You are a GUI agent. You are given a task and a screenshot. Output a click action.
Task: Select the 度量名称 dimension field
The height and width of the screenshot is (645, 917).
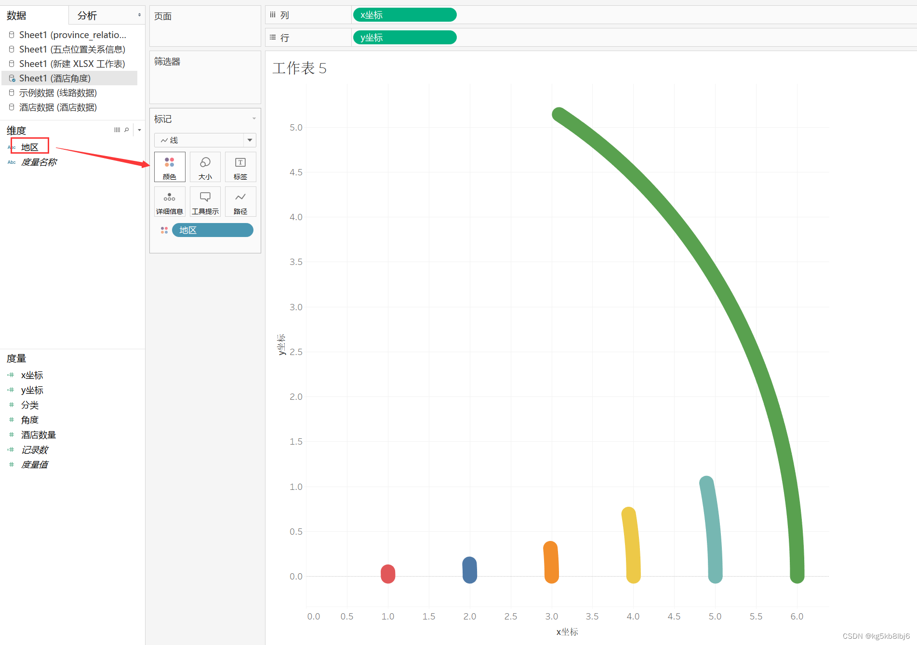tap(39, 162)
